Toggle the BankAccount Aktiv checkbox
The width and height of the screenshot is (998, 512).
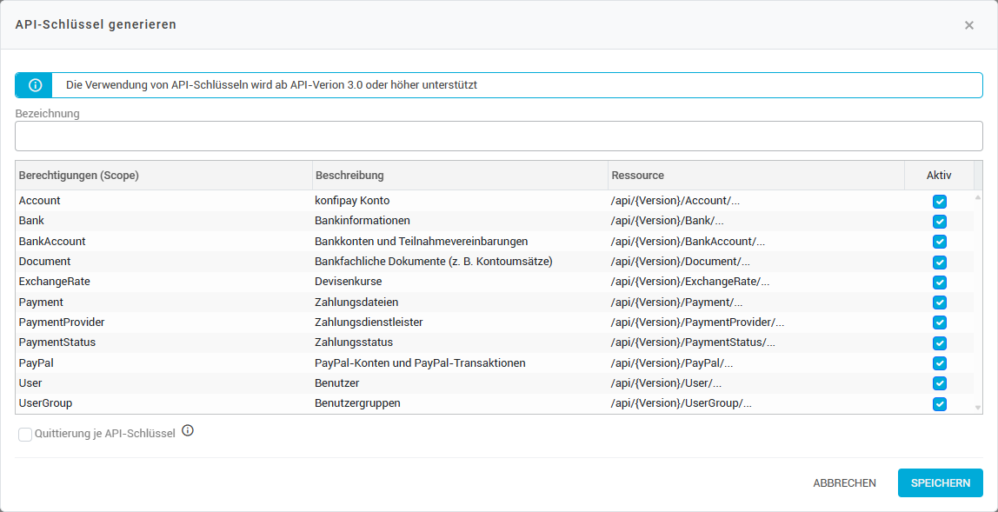pos(939,242)
